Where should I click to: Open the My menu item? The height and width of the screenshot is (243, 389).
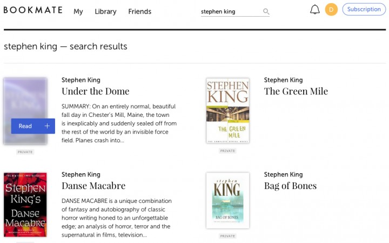(x=78, y=11)
